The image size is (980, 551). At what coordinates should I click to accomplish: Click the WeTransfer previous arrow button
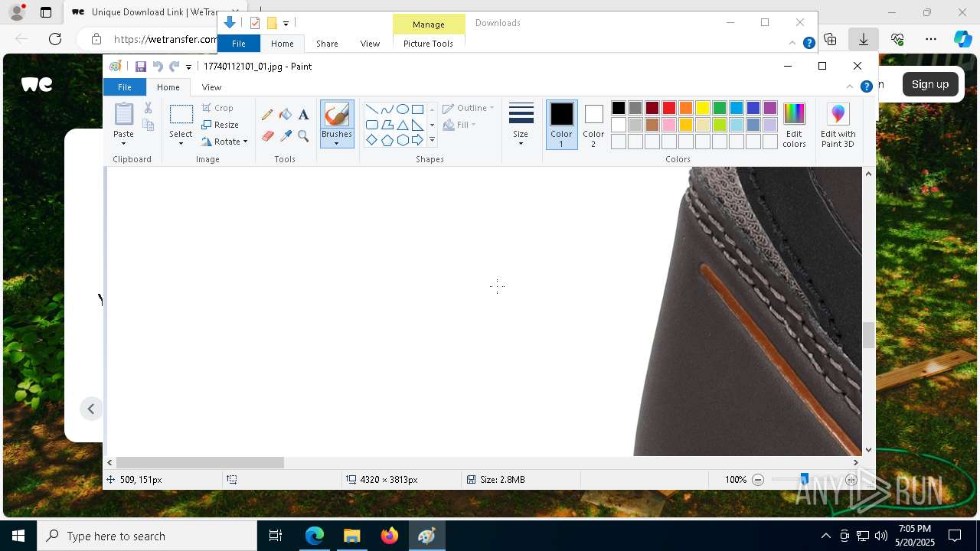coord(91,409)
